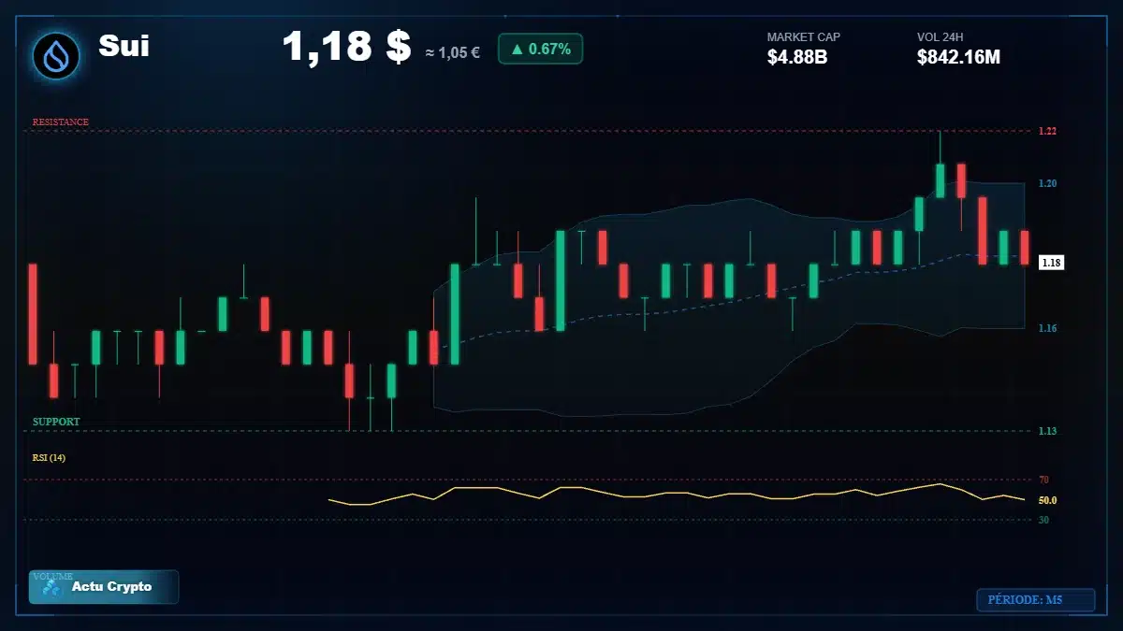Click the RESISTANCE line label

click(61, 122)
